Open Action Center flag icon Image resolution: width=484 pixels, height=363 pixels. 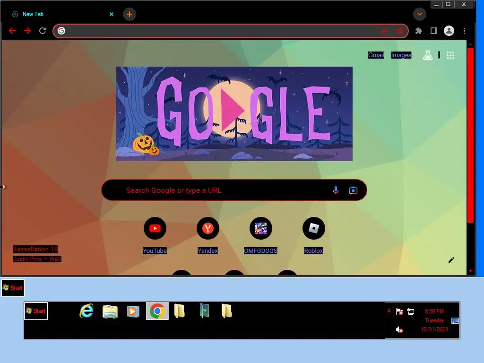tap(399, 311)
